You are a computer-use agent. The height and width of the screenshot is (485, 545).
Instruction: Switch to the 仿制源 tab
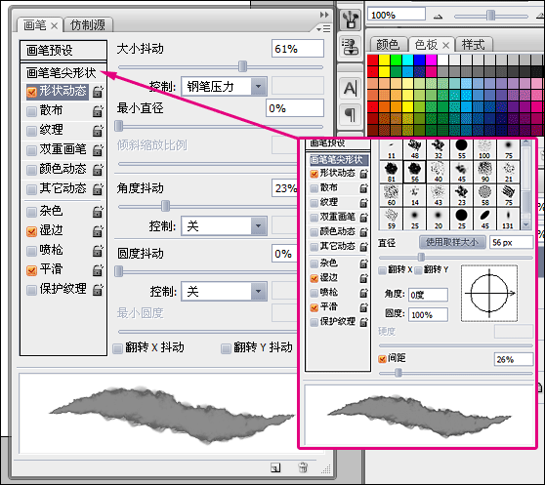point(88,25)
